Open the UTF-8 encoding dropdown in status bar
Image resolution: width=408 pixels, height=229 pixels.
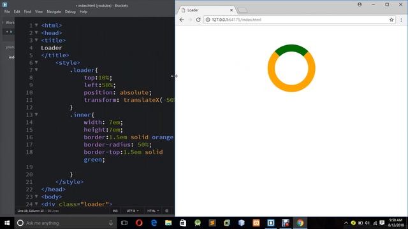pyautogui.click(x=133, y=211)
